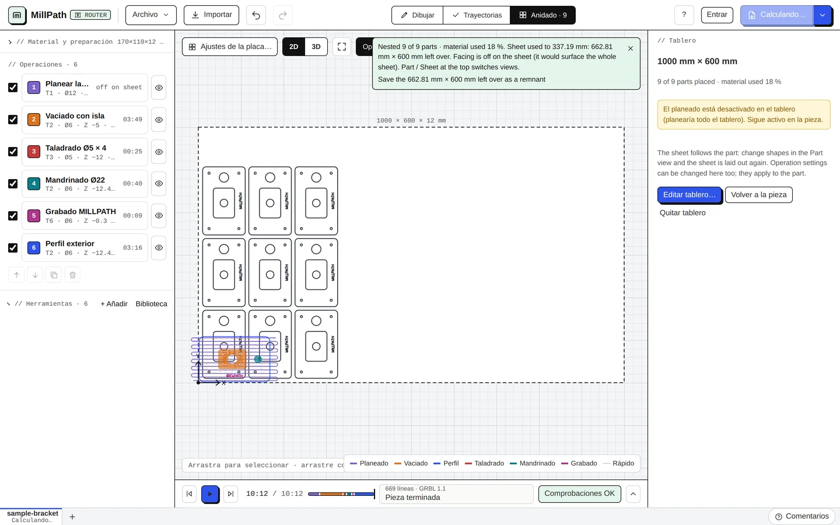Select the Anidado · 9 tab
840x525 pixels.
coord(542,15)
